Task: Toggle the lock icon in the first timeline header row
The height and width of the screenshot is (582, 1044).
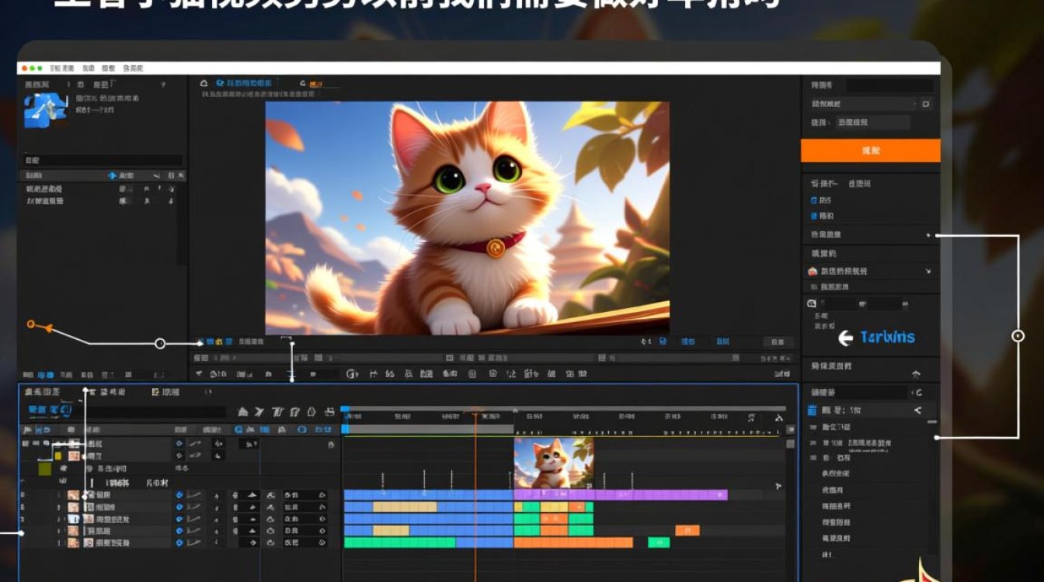Action: click(332, 445)
